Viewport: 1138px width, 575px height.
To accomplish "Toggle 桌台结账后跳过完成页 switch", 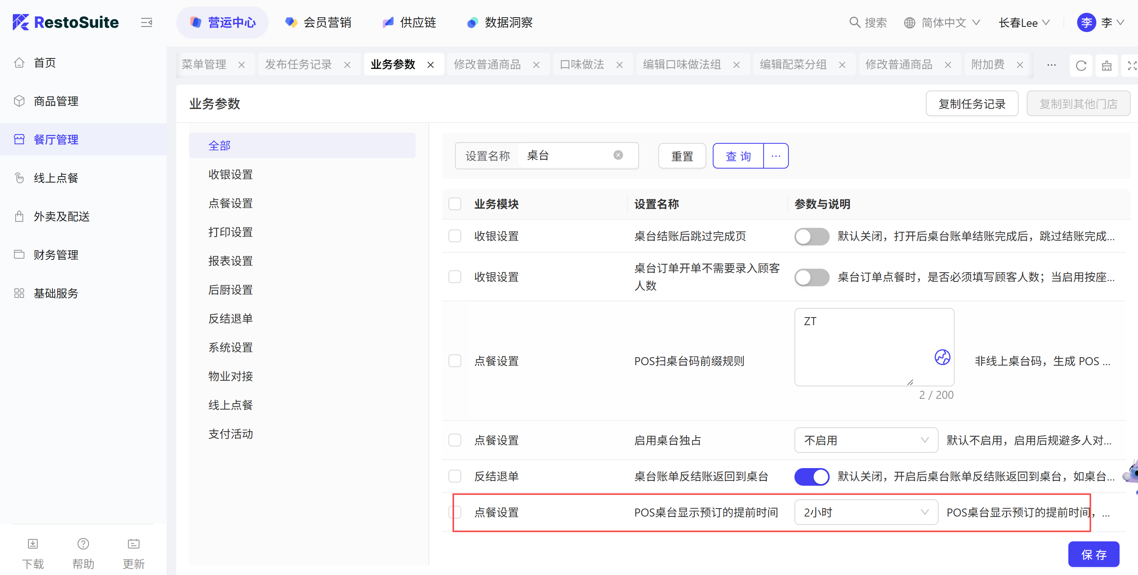I will click(x=811, y=236).
